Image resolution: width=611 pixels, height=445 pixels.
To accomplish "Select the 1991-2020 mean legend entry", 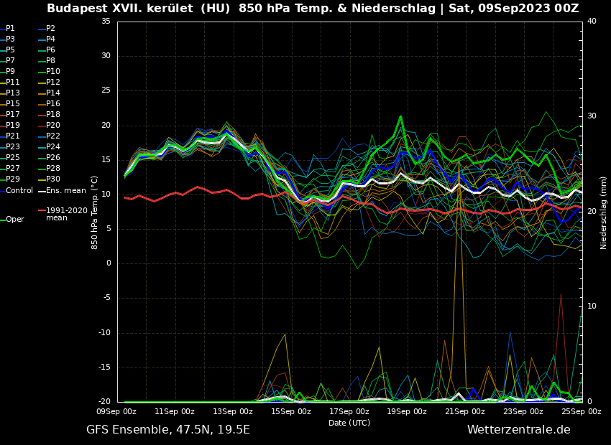I will [x=66, y=214].
